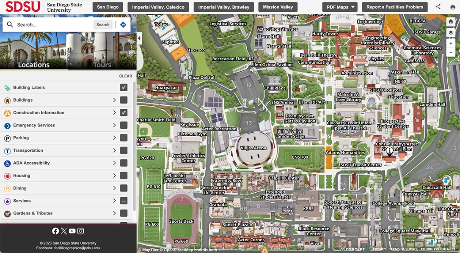Open the SDSU YouTube icon
Image resolution: width=460 pixels, height=253 pixels.
(x=72, y=231)
